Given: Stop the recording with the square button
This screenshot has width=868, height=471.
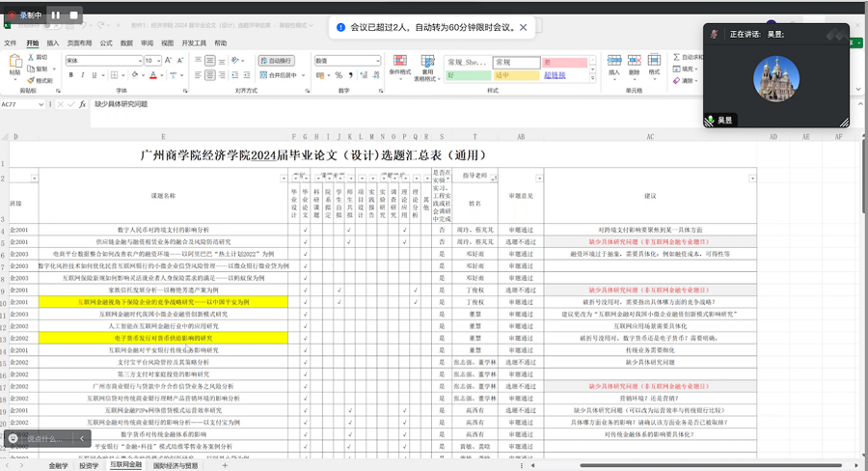Looking at the screenshot, I should pyautogui.click(x=72, y=15).
